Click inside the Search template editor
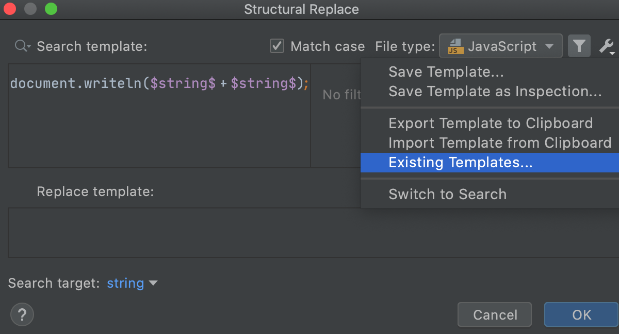619x334 pixels. (155, 129)
